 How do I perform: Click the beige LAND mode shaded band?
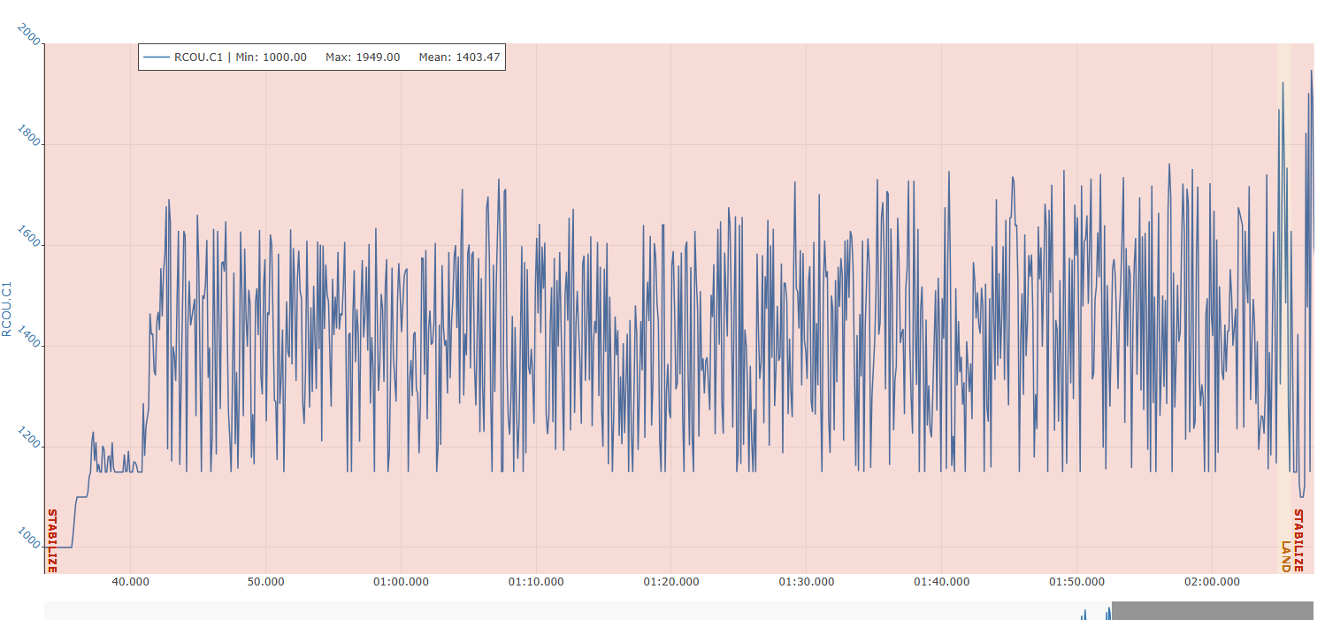(1283, 308)
